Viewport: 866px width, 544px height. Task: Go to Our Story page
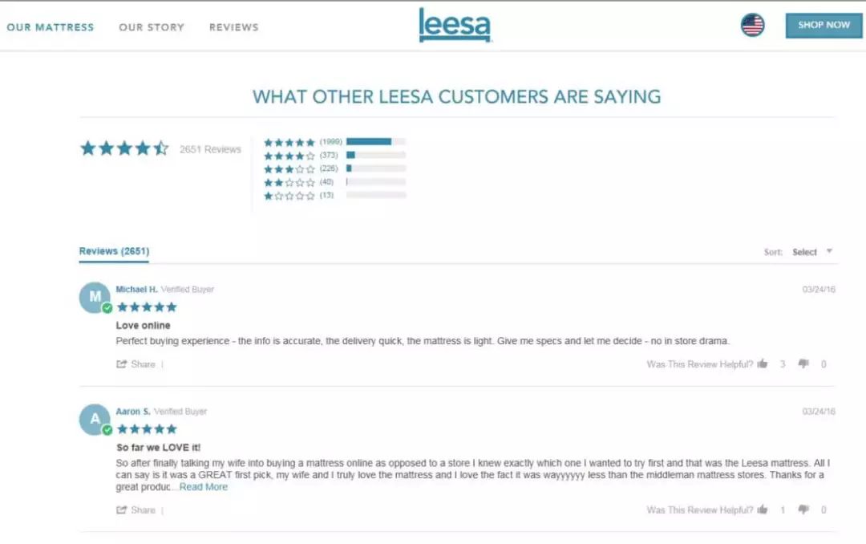click(152, 27)
